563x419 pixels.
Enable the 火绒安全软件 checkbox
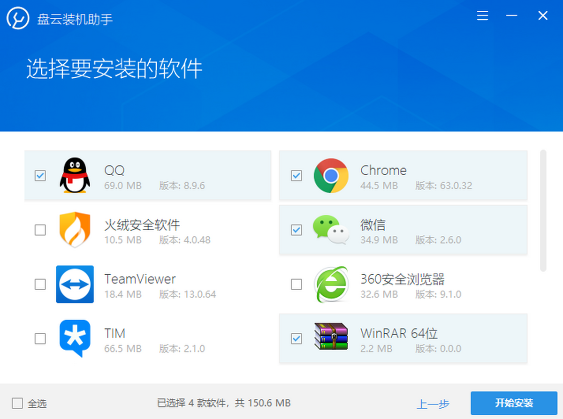click(x=40, y=230)
